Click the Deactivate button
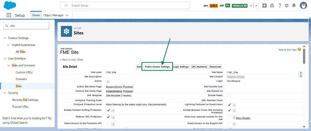The height and width of the screenshot is (131, 311). (216, 67)
